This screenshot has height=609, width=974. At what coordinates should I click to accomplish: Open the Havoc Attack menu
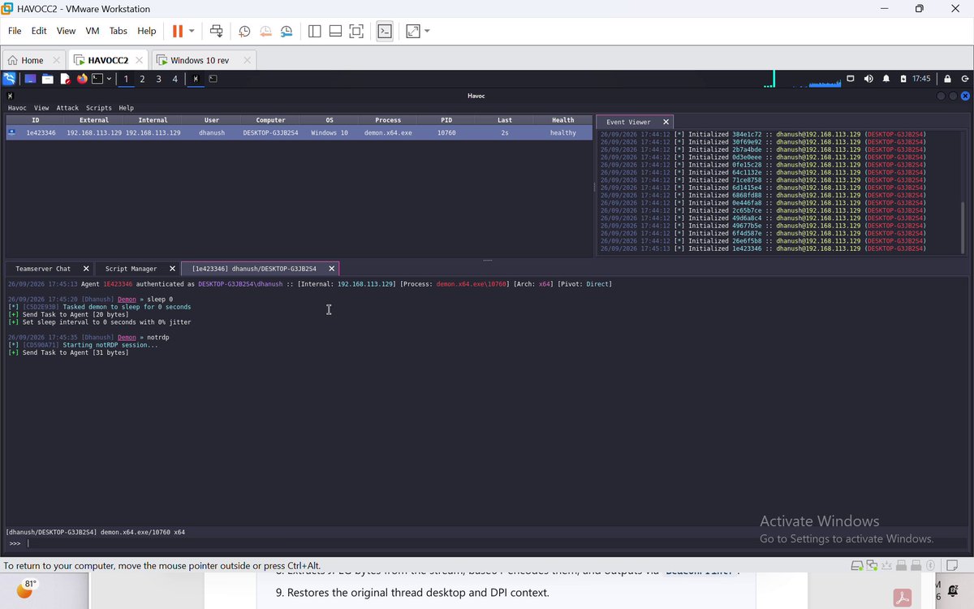[x=67, y=108]
